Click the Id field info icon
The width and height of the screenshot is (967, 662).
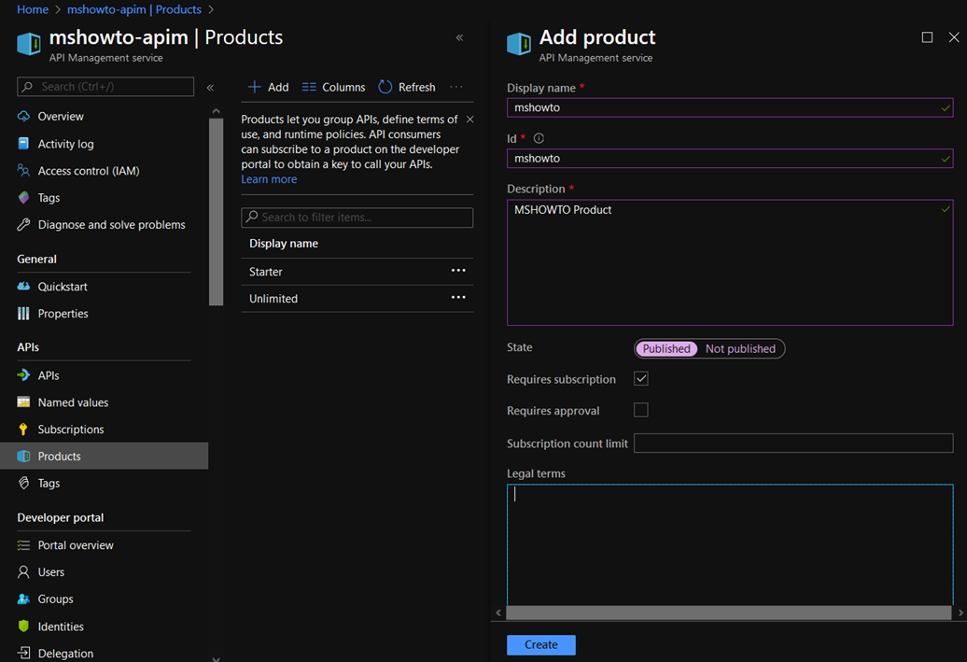pyautogui.click(x=539, y=138)
